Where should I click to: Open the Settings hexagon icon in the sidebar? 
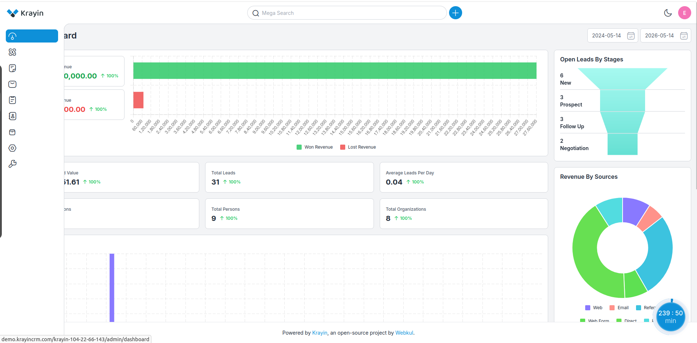12,148
